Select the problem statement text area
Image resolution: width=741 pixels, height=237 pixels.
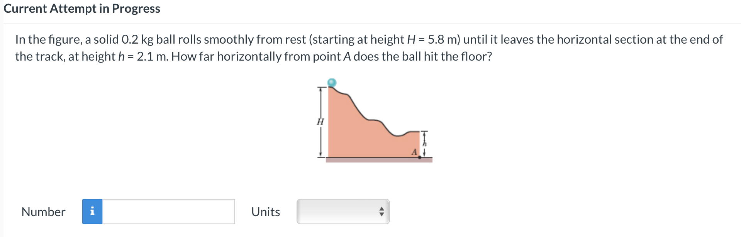point(367,47)
